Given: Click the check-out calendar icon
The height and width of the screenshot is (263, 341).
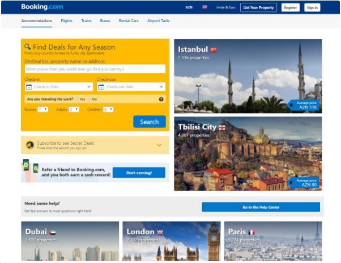Looking at the screenshot, I should (101, 87).
